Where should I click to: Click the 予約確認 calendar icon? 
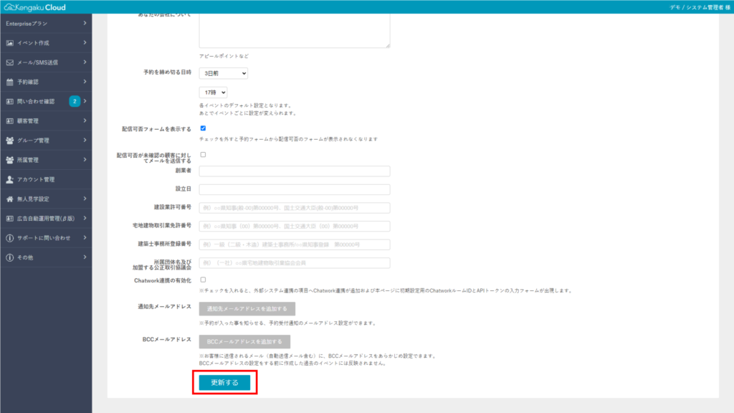[x=10, y=82]
